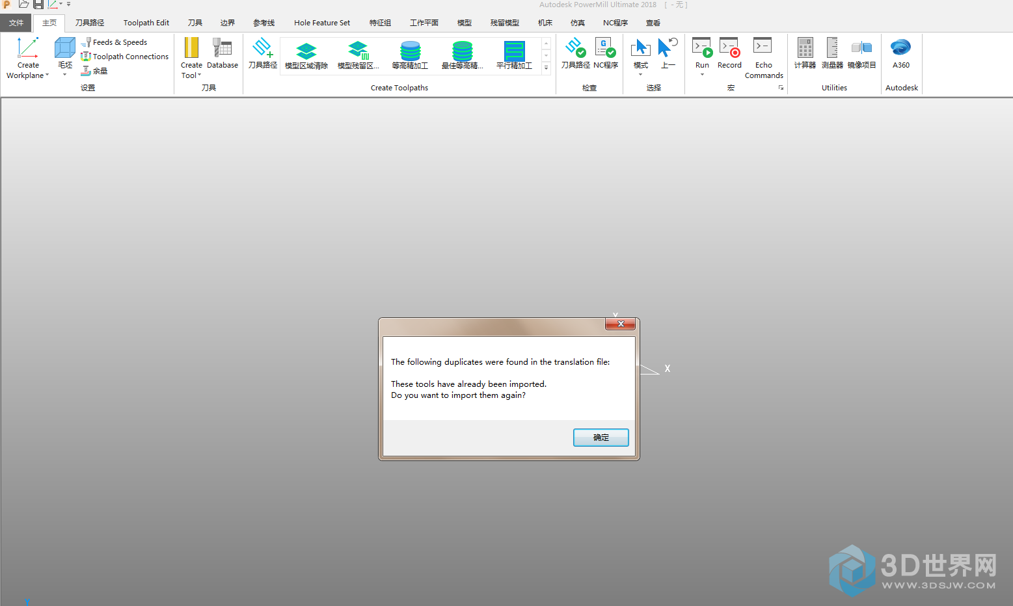1013x606 pixels.
Task: Click the PowerMill application logo icon
Action: coord(7,5)
